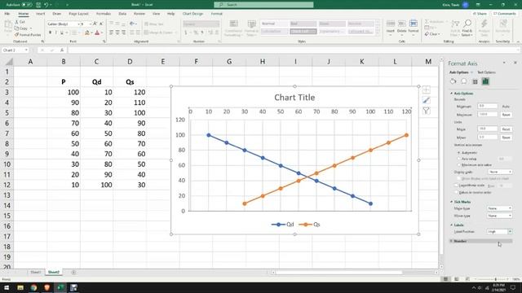The image size is (522, 293).
Task: Click the Comments button
Action: coord(504,14)
